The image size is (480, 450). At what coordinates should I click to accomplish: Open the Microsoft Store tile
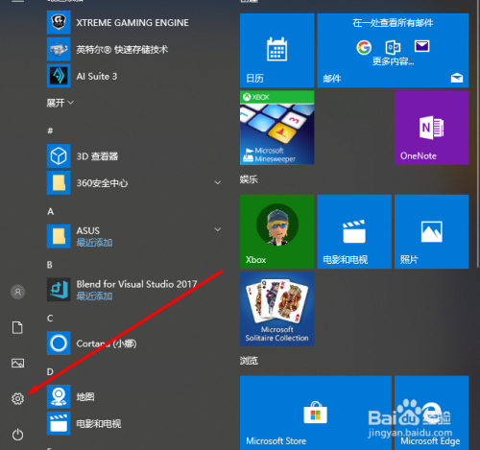316,413
